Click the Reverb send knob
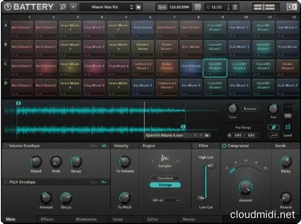Image resolution: width=301 pixels, height=224 pixels. [x=286, y=198]
